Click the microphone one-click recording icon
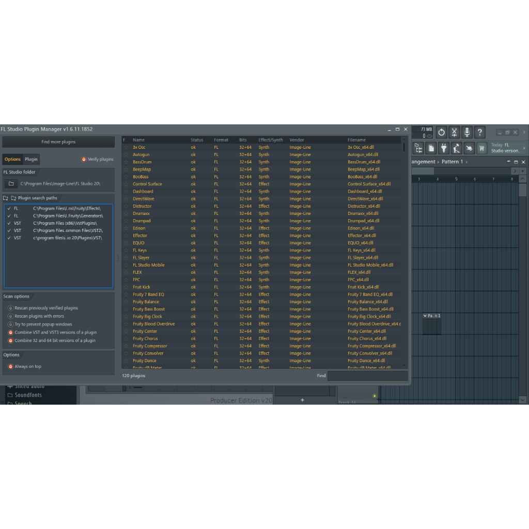The width and height of the screenshot is (529, 529). 467,132
